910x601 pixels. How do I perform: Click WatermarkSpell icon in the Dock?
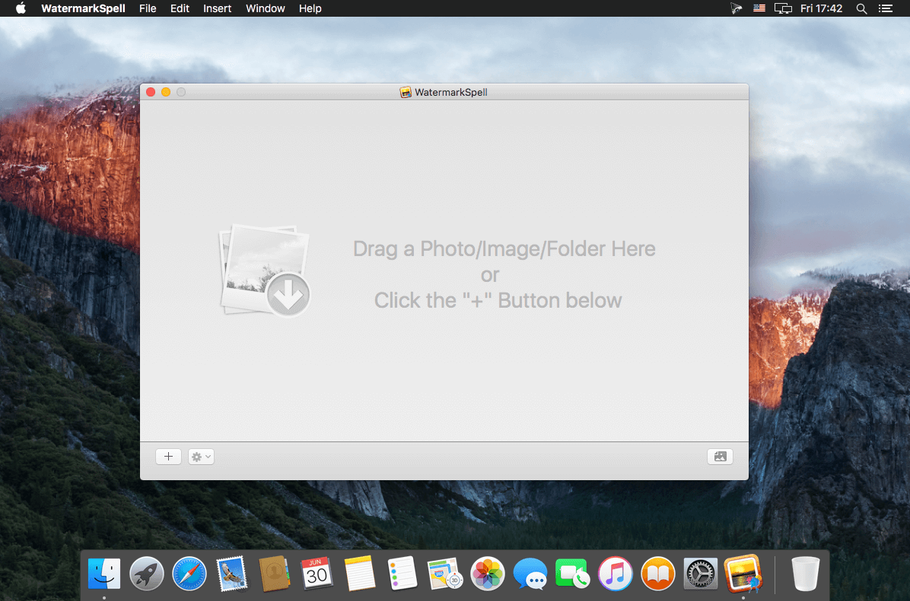click(x=743, y=574)
